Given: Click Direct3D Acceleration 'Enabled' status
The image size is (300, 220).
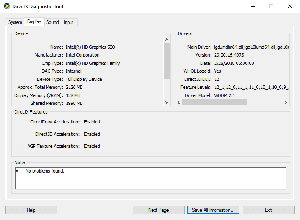Looking at the screenshot, I should 92,134.
